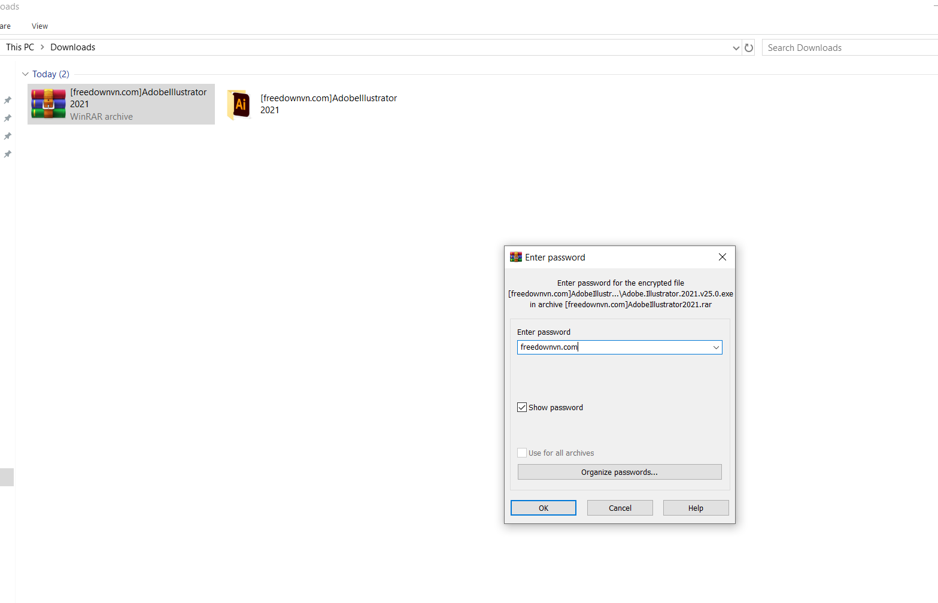
Task: Click the fourth pin icon in sidebar
Action: (x=8, y=154)
